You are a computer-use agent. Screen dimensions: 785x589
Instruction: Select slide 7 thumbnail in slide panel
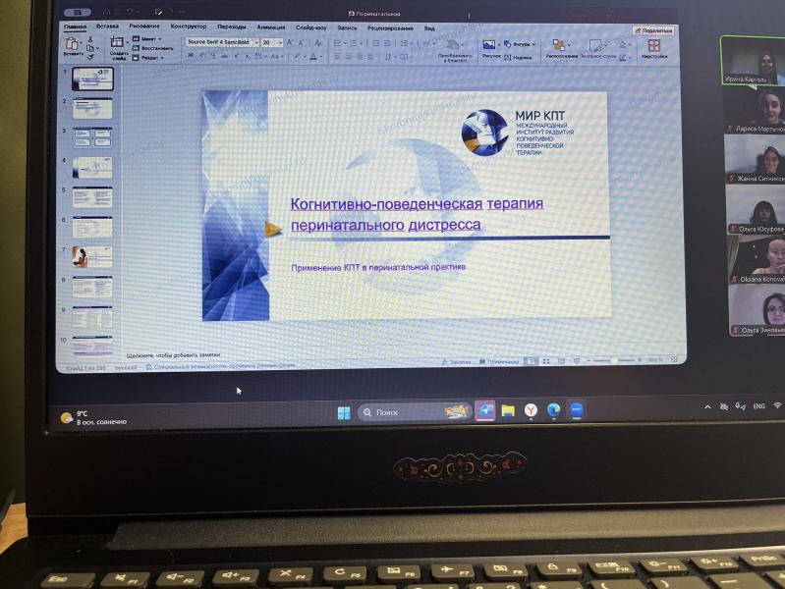click(91, 255)
